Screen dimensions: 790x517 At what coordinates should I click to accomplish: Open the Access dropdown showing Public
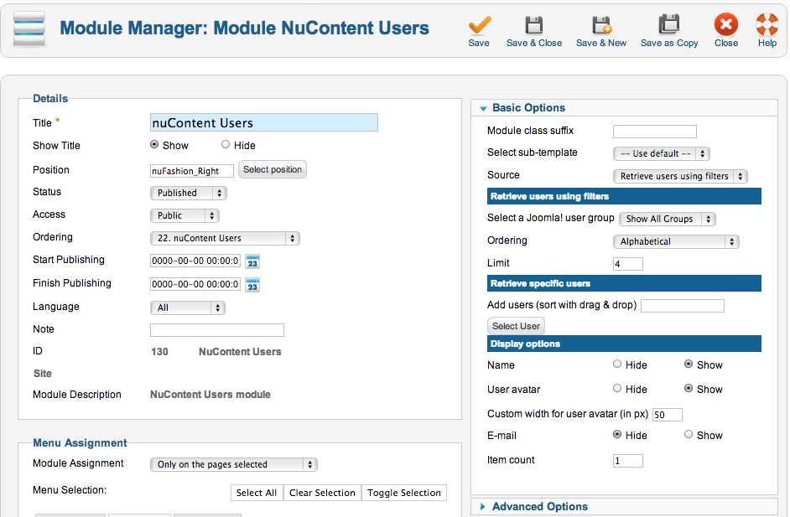tap(185, 215)
